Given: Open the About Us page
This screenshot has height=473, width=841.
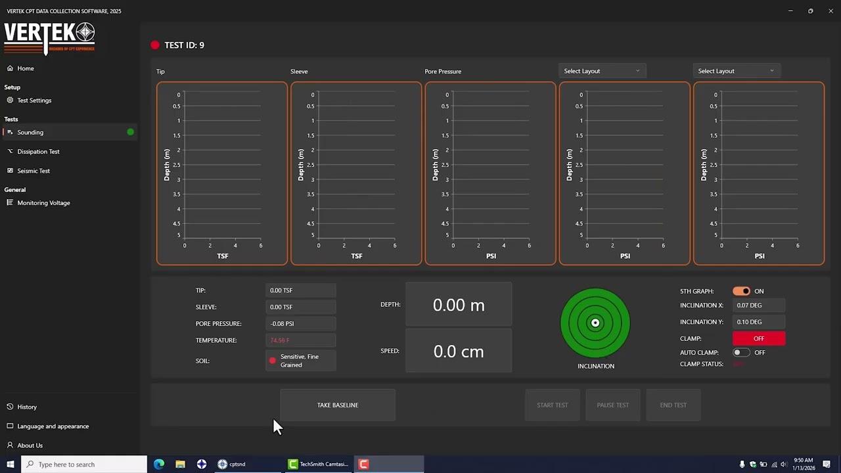Looking at the screenshot, I should [30, 445].
